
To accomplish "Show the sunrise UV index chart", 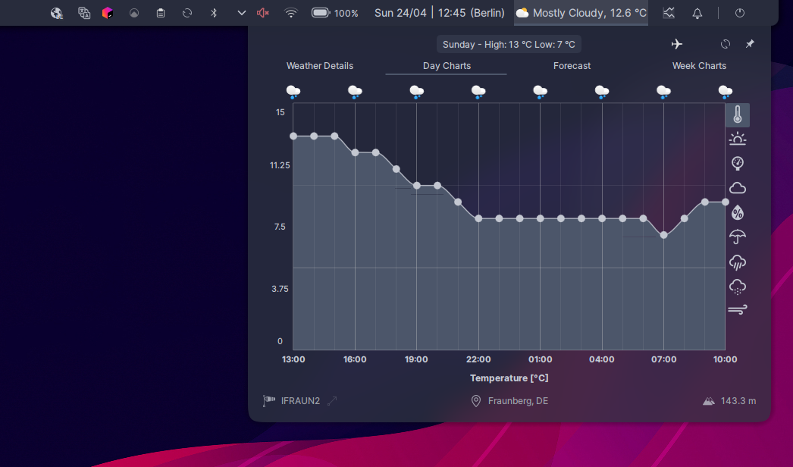I will click(x=738, y=139).
